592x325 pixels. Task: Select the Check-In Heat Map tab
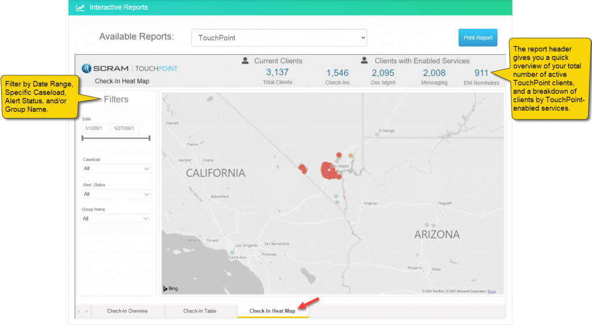pos(272,311)
